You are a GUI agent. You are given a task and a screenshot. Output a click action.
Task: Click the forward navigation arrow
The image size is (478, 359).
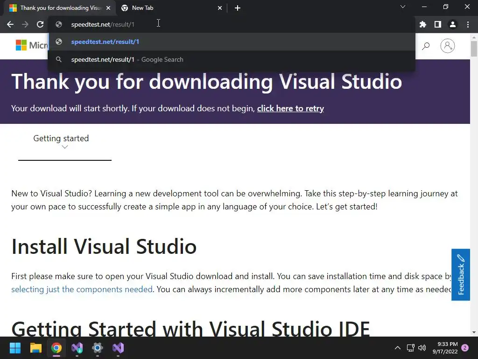pos(25,24)
